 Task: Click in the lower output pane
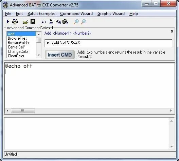point(87,134)
